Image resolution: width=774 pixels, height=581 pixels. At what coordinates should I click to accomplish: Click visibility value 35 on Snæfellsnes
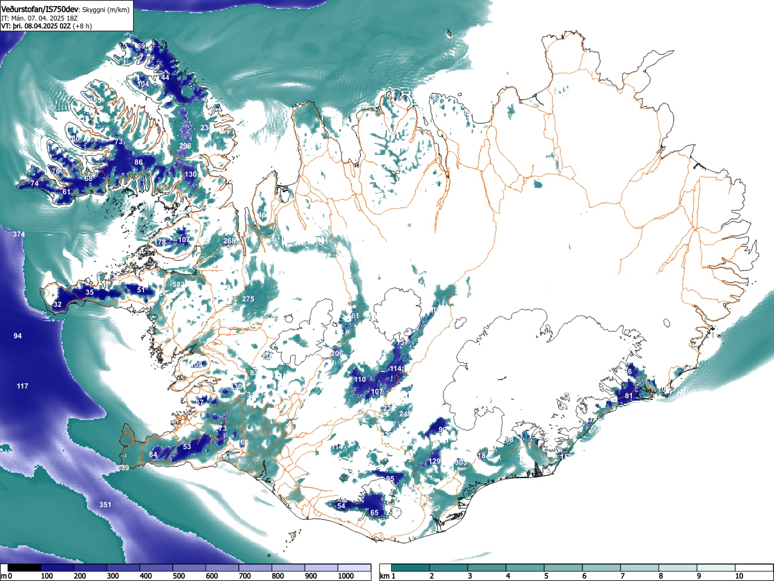(x=89, y=292)
